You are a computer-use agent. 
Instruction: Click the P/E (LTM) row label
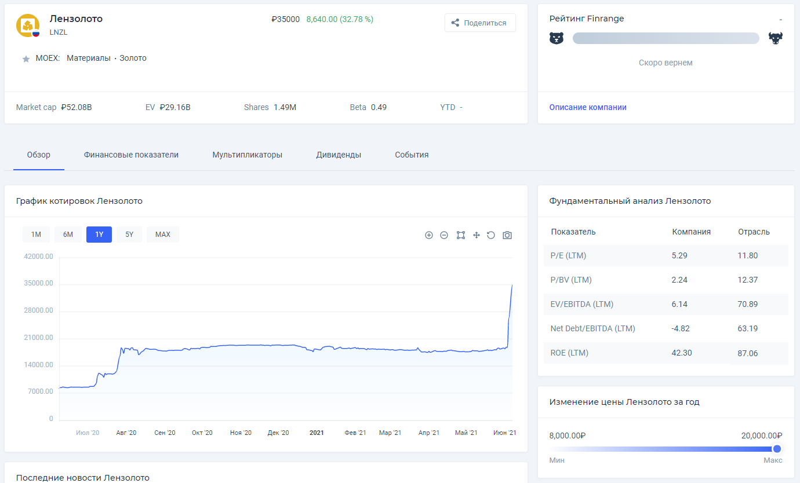tap(568, 255)
